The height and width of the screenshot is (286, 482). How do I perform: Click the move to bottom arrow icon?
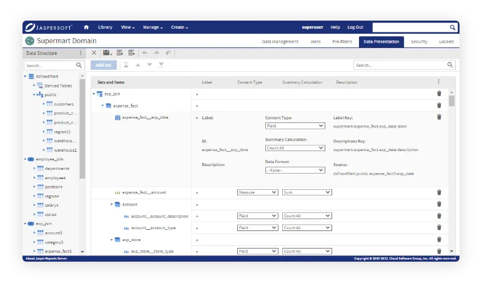[161, 65]
